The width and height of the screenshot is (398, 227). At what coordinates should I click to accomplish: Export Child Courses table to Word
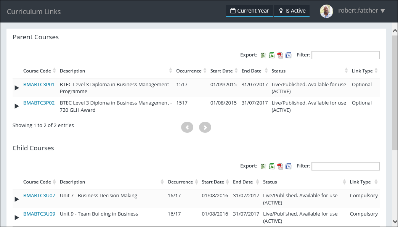[288, 166]
